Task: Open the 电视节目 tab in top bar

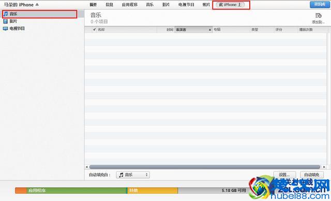Action: [186, 5]
